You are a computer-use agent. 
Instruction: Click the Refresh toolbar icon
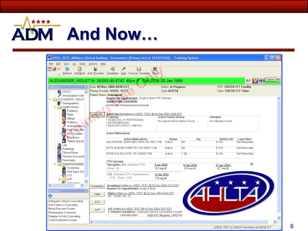coord(67,69)
